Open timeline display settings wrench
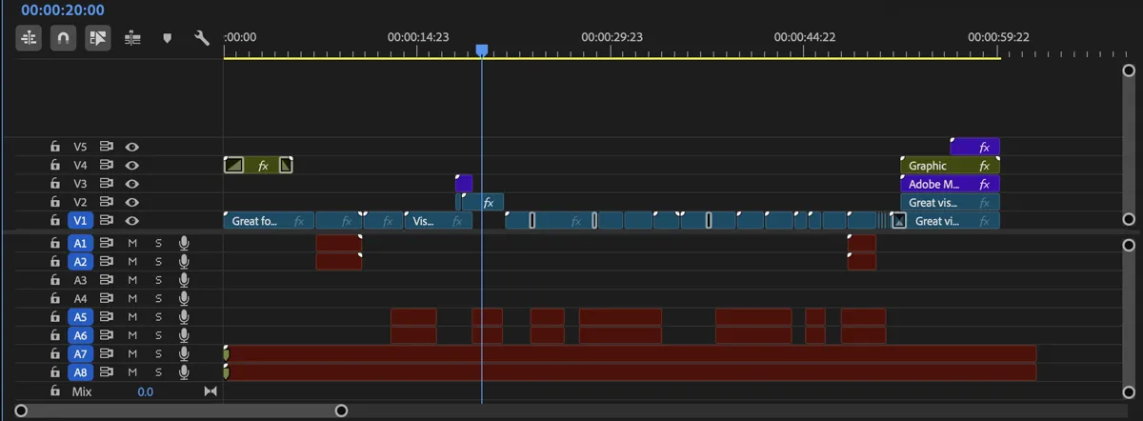 pos(201,38)
